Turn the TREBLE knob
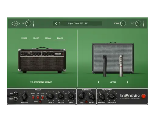This screenshot has width=155, height=122. point(51,96)
